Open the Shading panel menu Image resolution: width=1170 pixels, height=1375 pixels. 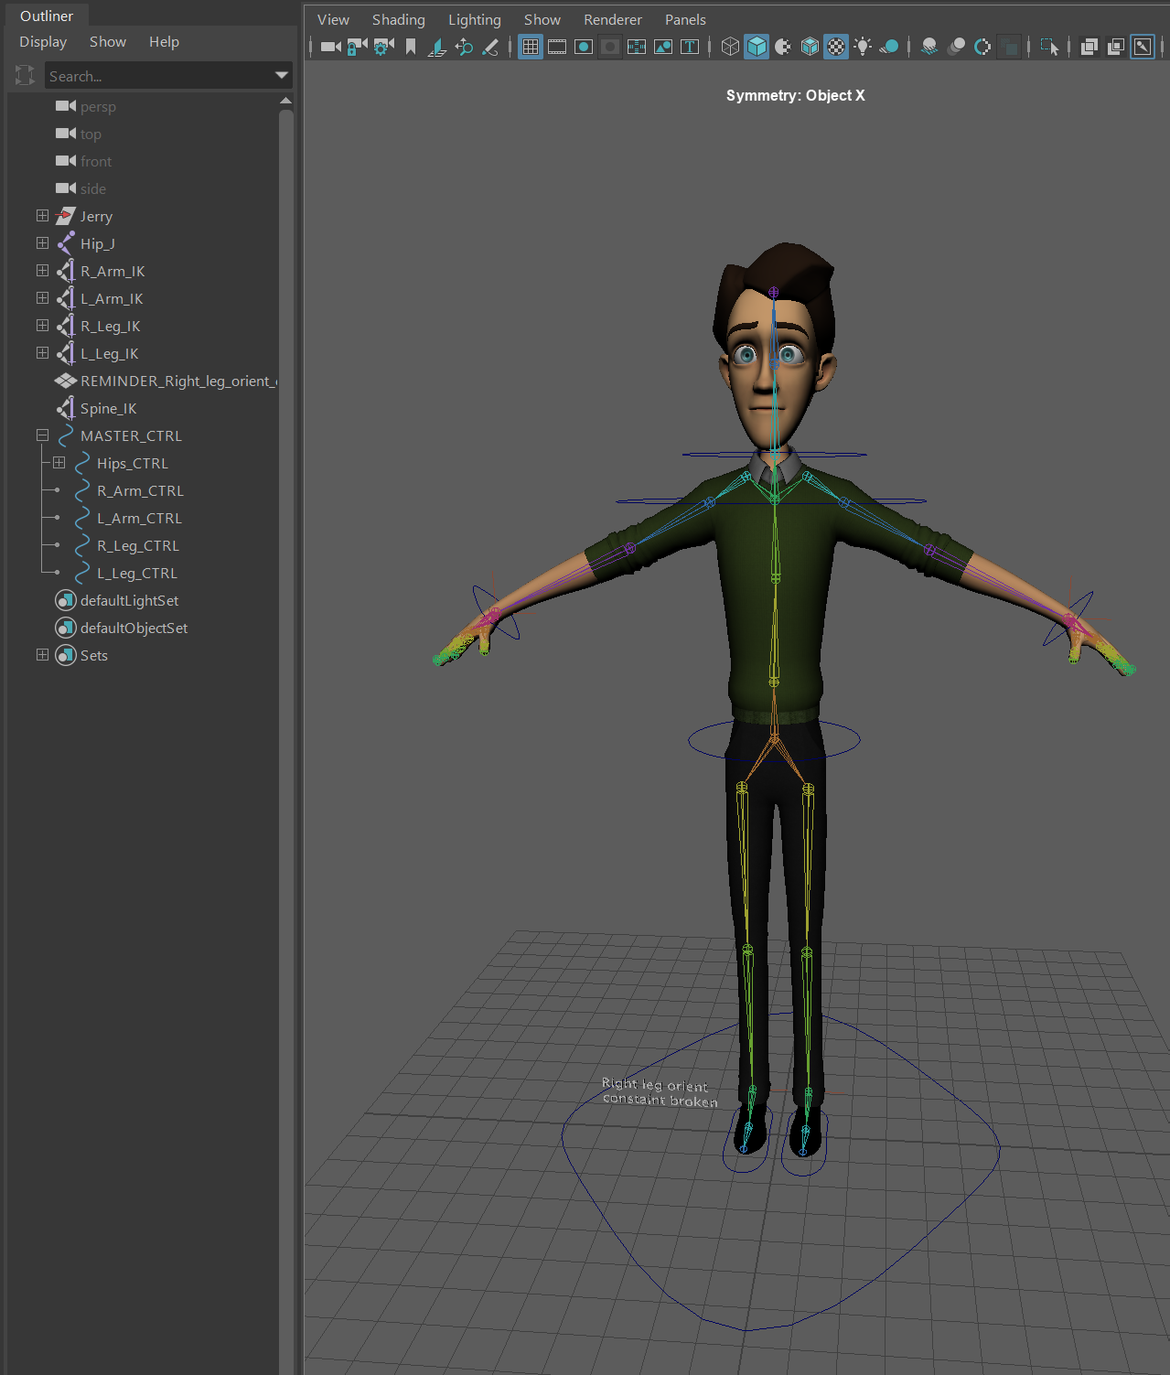pos(398,19)
